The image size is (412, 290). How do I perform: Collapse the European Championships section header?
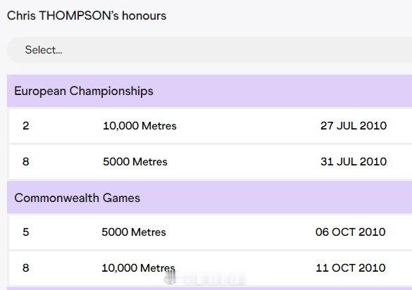click(210, 91)
